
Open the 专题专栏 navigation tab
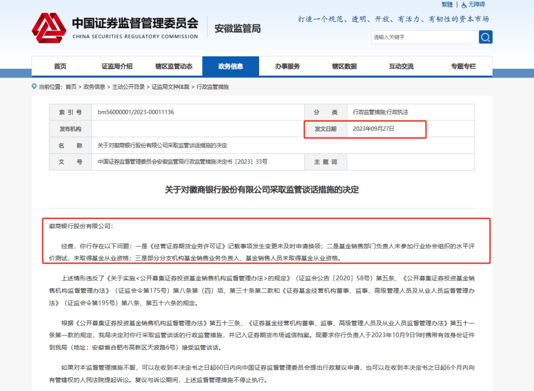(463, 66)
